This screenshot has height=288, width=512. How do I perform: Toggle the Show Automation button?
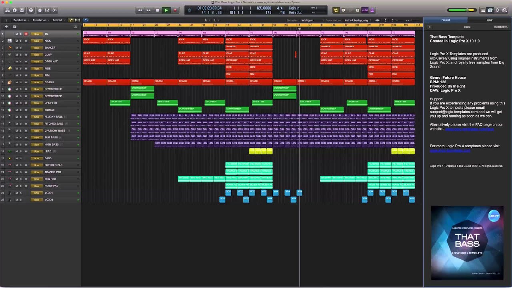click(x=71, y=20)
